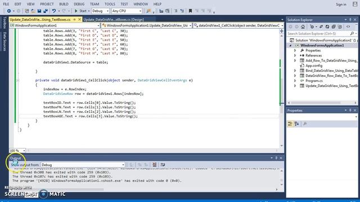
Task: Open the Data Sources side panel tab
Action: pyautogui.click(x=4, y=41)
